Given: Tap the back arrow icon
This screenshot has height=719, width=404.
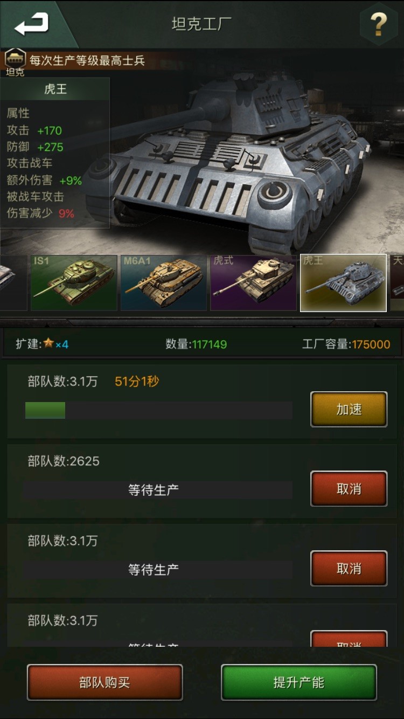Looking at the screenshot, I should pos(32,24).
